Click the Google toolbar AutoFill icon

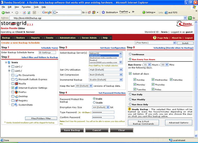pos(94,12)
